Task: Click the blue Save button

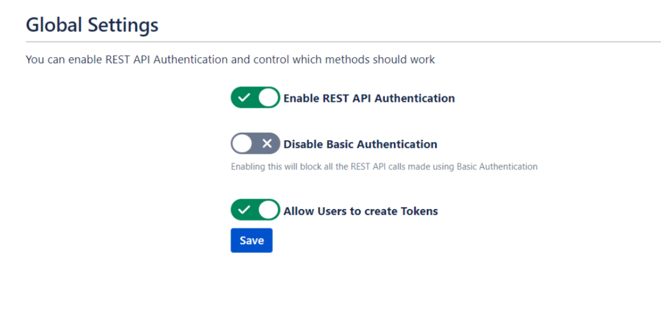Action: pos(251,241)
